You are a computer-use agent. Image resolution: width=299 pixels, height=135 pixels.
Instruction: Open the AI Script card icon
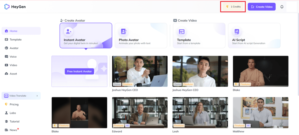[x=237, y=31]
